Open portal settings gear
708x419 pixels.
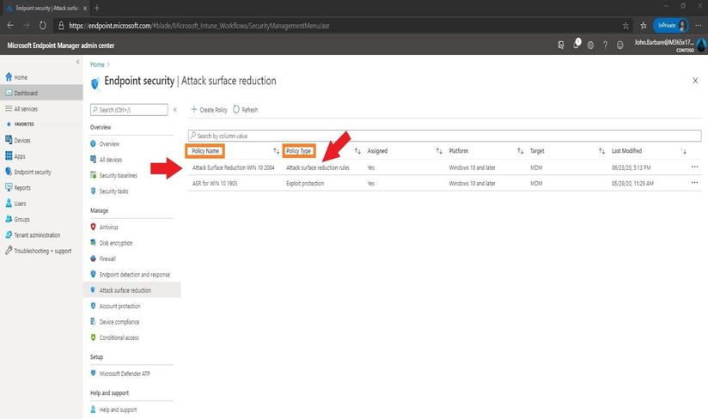590,46
